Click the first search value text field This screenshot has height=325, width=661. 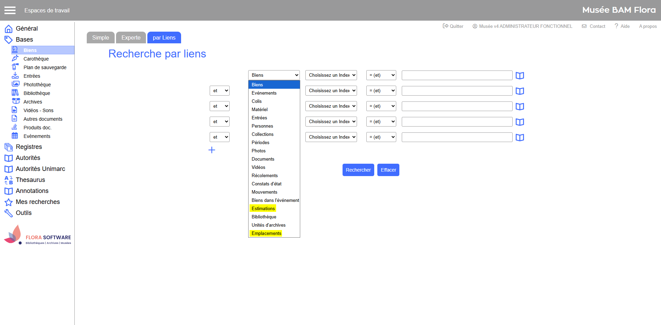click(457, 75)
